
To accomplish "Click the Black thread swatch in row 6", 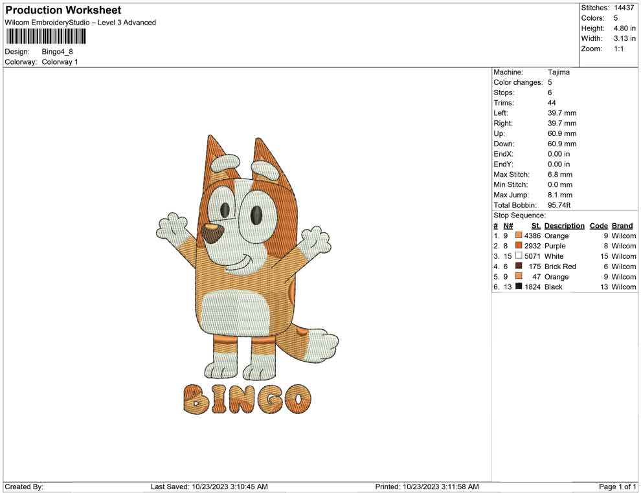I will [519, 287].
